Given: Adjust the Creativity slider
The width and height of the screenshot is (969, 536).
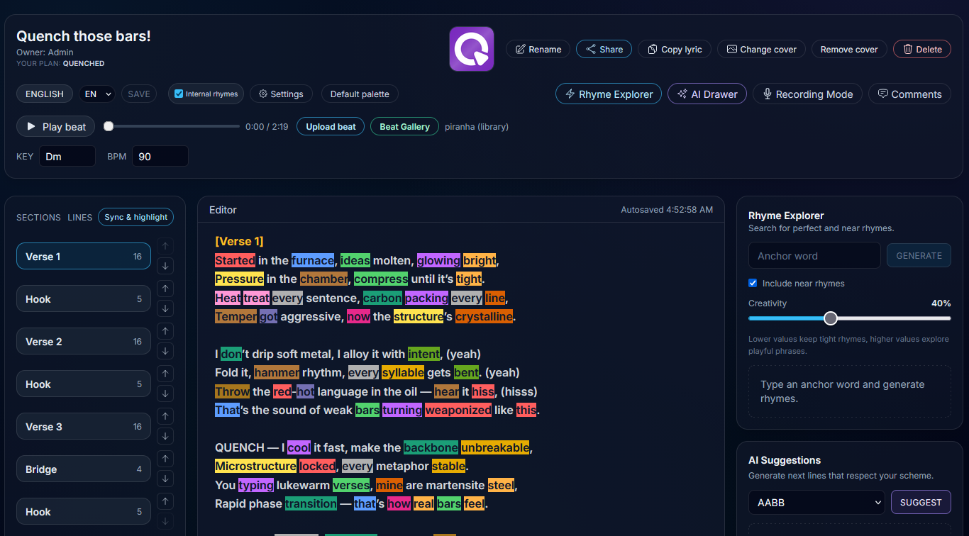Looking at the screenshot, I should [830, 318].
